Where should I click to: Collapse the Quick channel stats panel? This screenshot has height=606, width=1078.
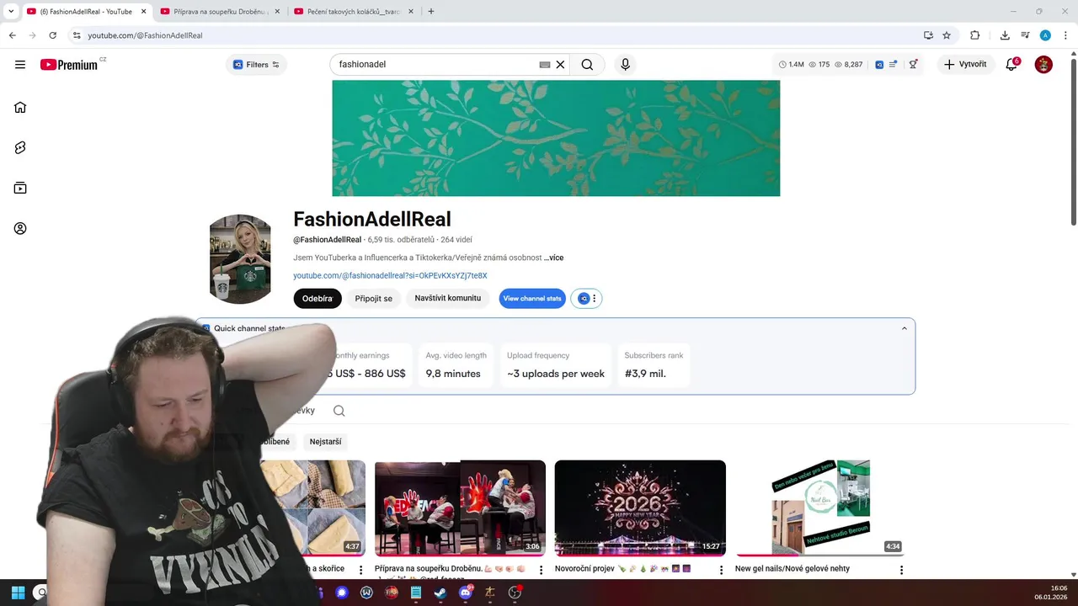tap(905, 328)
